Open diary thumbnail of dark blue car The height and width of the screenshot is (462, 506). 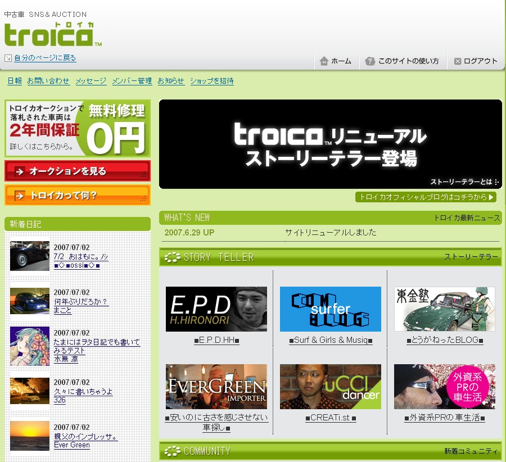[x=30, y=256]
